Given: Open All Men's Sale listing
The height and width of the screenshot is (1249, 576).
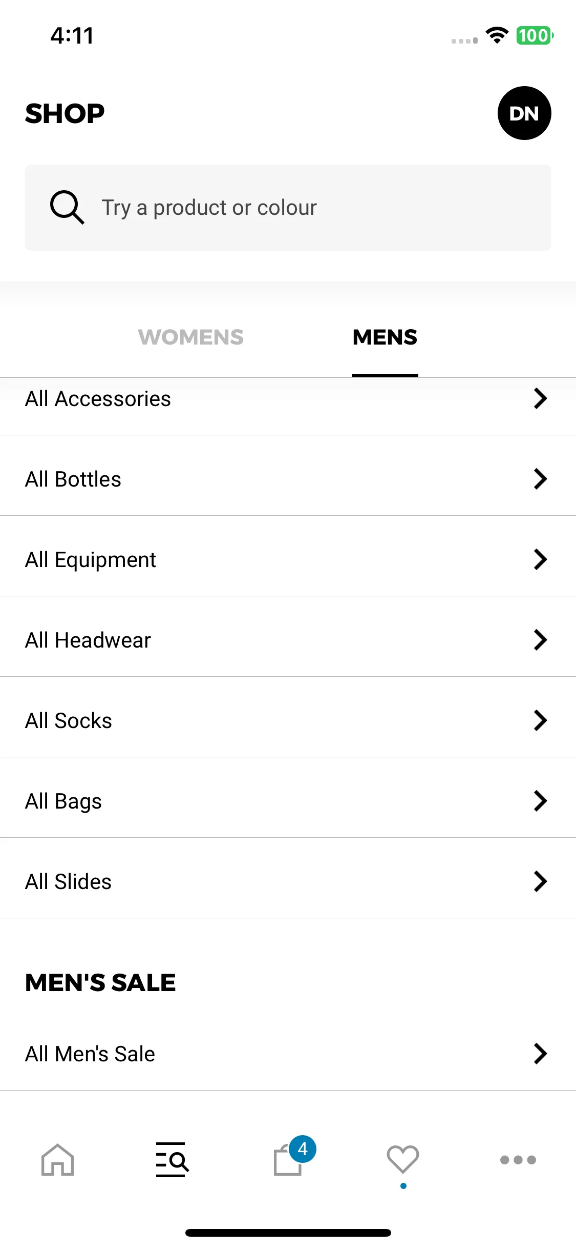Looking at the screenshot, I should pyautogui.click(x=288, y=1054).
